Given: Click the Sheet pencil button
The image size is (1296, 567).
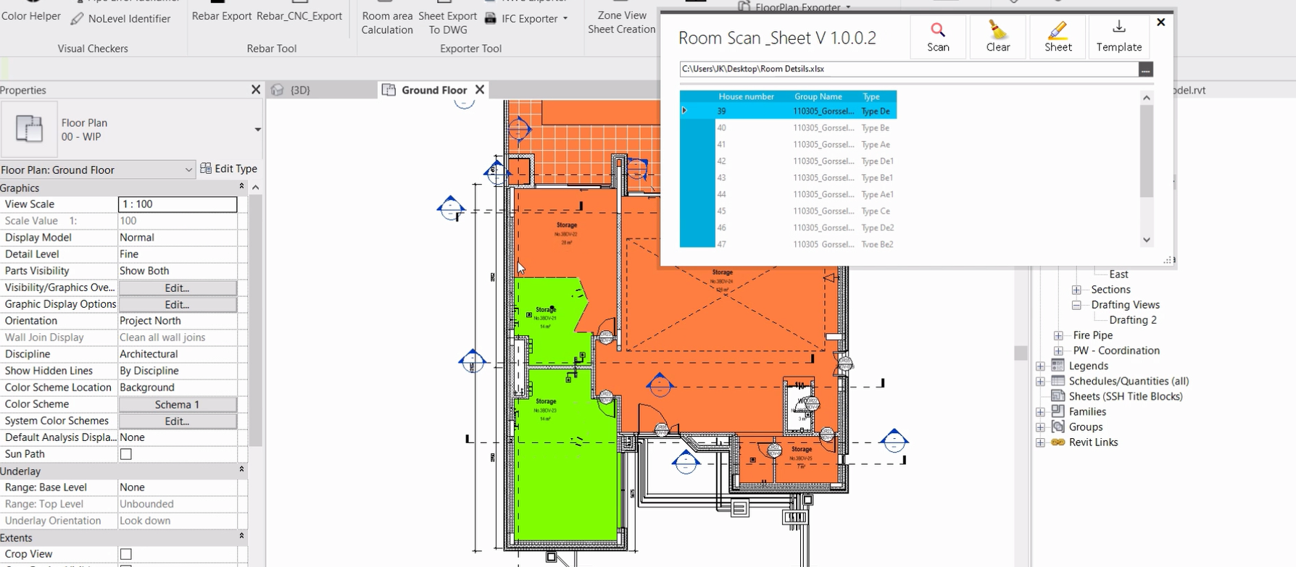Looking at the screenshot, I should pos(1058,37).
